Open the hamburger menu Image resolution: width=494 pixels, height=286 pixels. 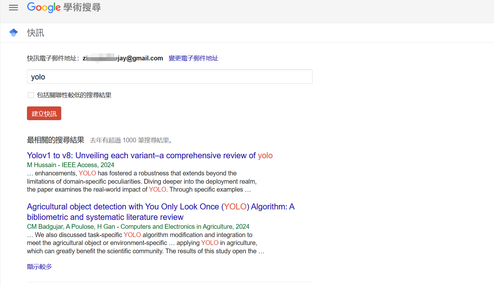click(x=13, y=8)
